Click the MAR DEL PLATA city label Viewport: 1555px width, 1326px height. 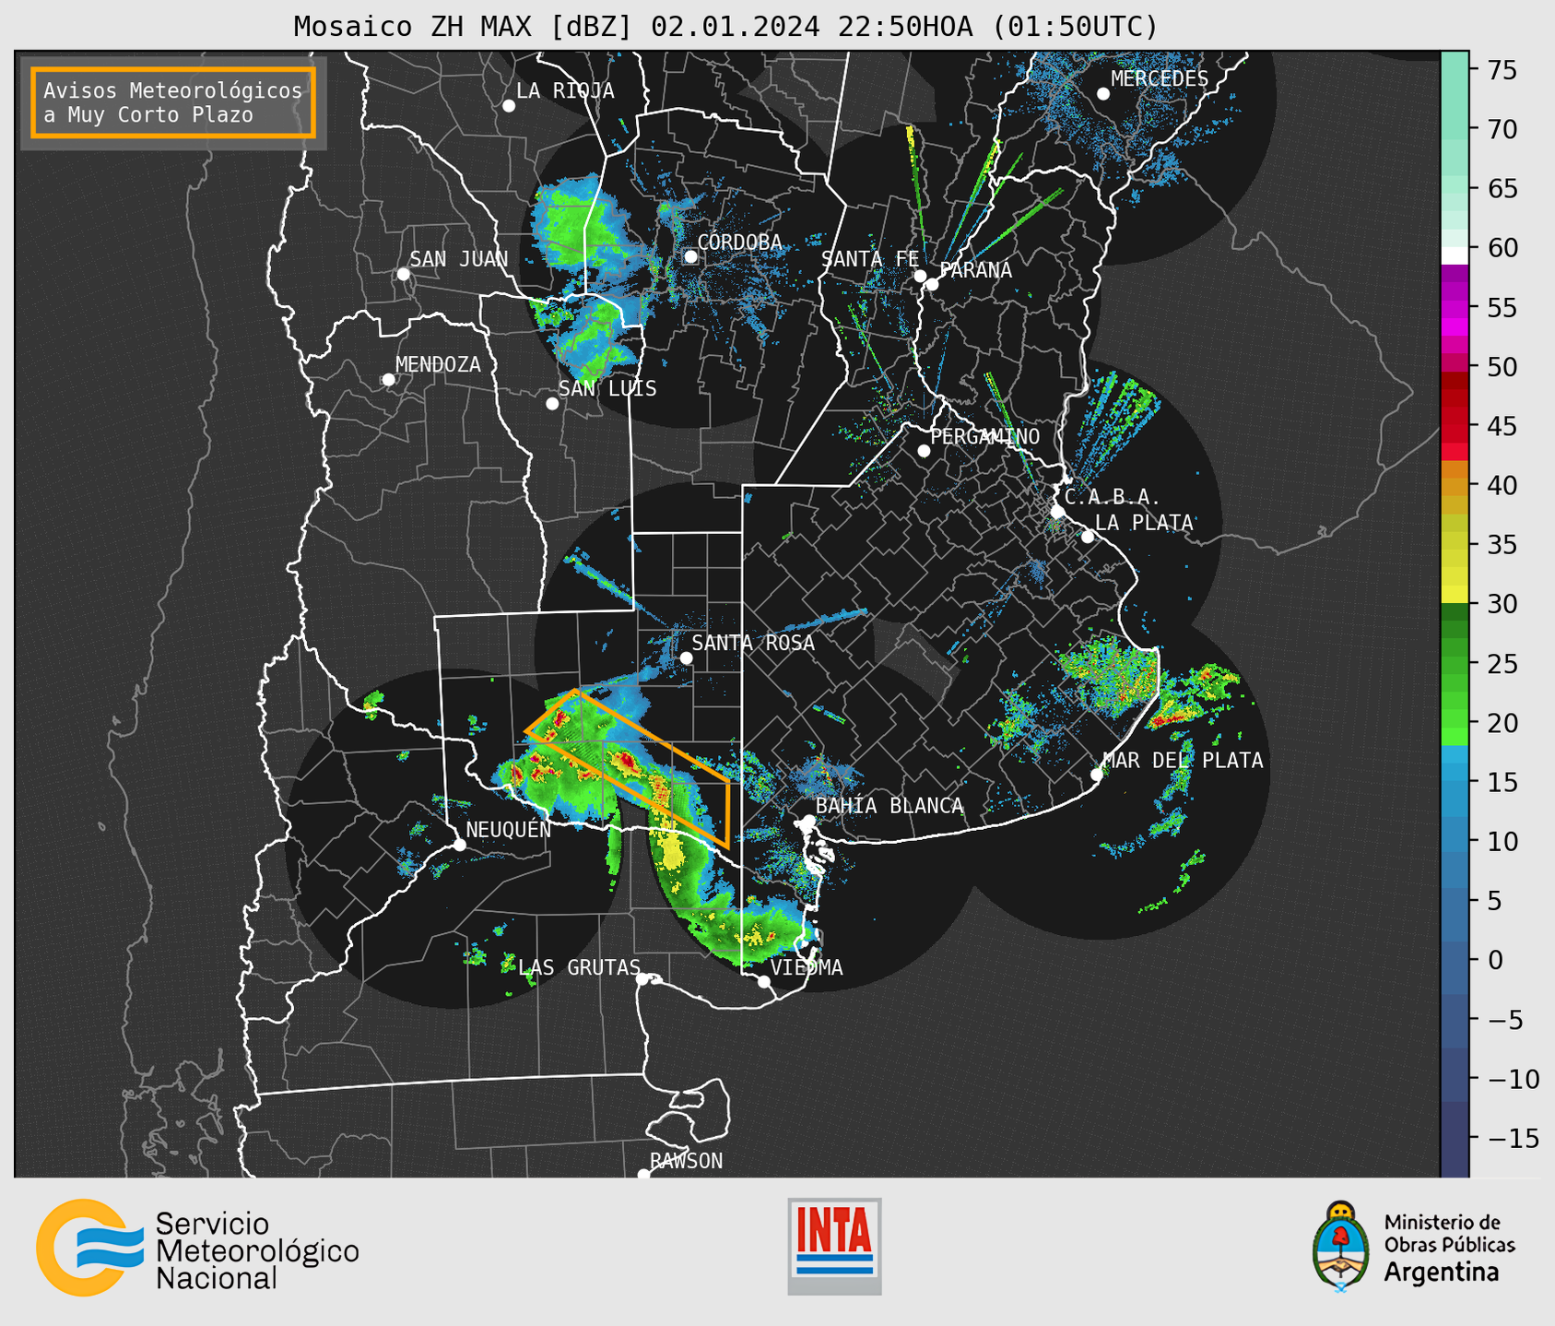click(x=1183, y=760)
